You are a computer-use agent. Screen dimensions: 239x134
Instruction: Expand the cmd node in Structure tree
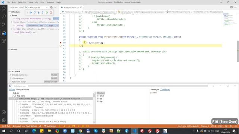coord(98,96)
